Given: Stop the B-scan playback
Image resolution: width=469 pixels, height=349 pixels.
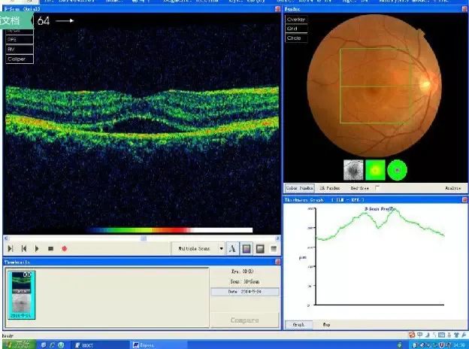Looking at the screenshot, I should click(x=50, y=248).
